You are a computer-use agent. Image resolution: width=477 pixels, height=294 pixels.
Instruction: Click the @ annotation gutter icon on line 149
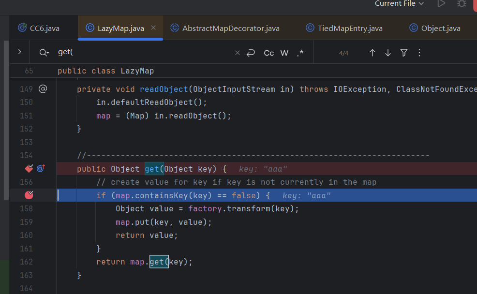[x=43, y=89]
